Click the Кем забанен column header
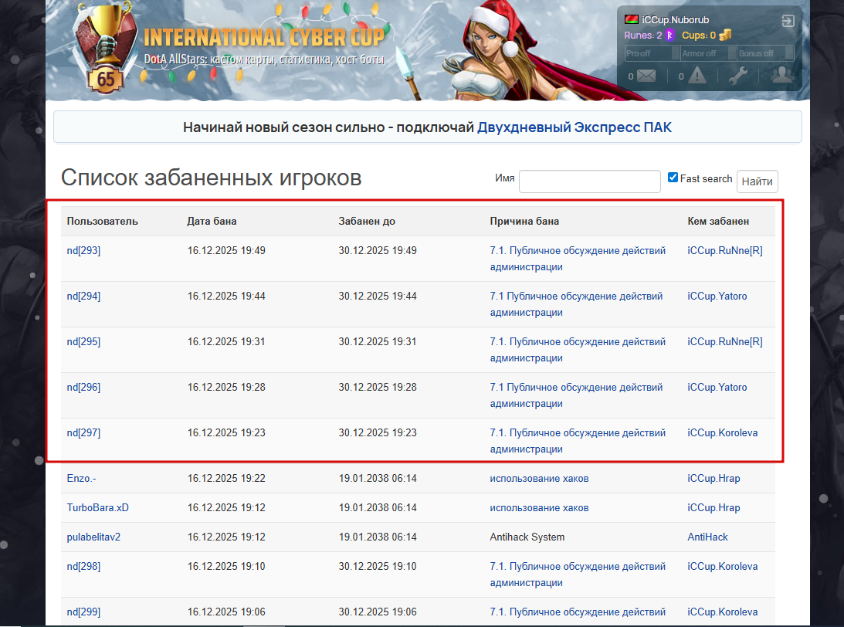 (718, 221)
